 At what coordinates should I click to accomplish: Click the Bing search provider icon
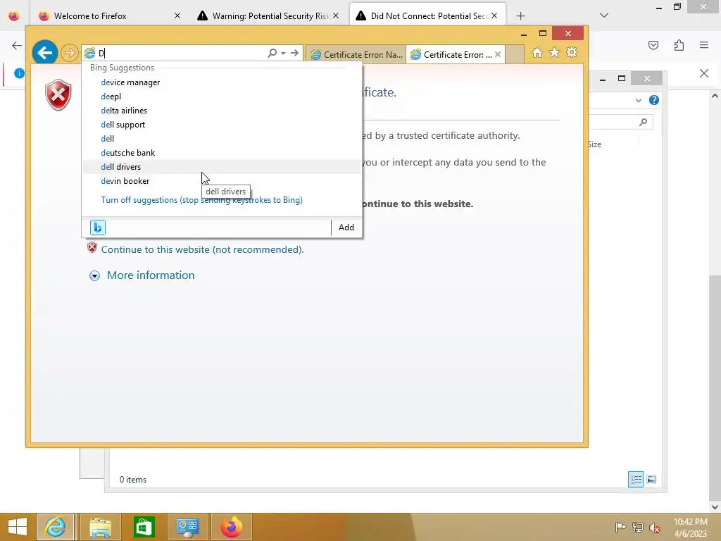(x=97, y=228)
